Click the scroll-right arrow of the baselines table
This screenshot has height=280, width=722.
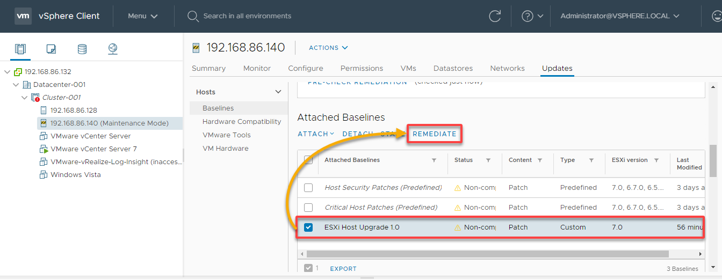coord(700,254)
